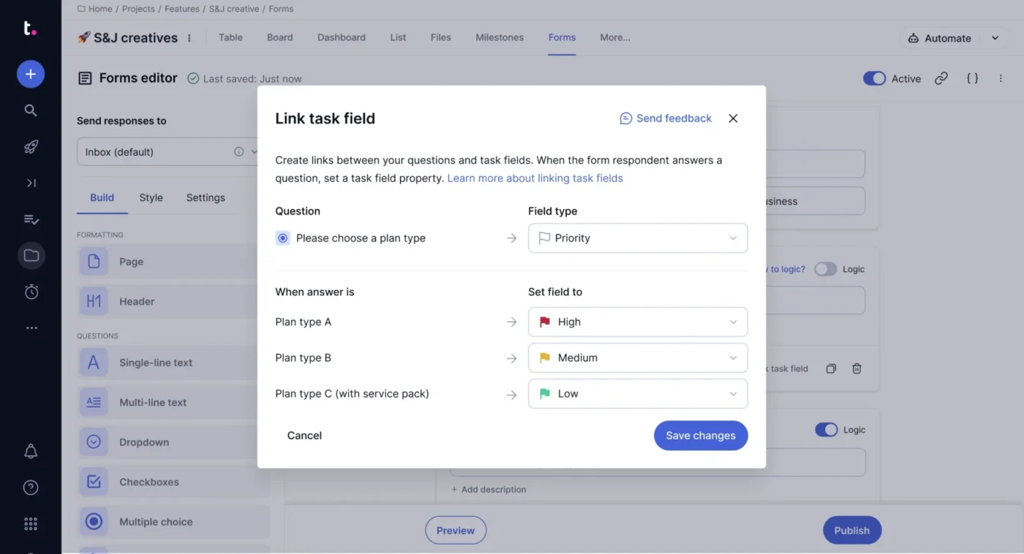Click the blue plus add button in sidebar

tap(31, 74)
